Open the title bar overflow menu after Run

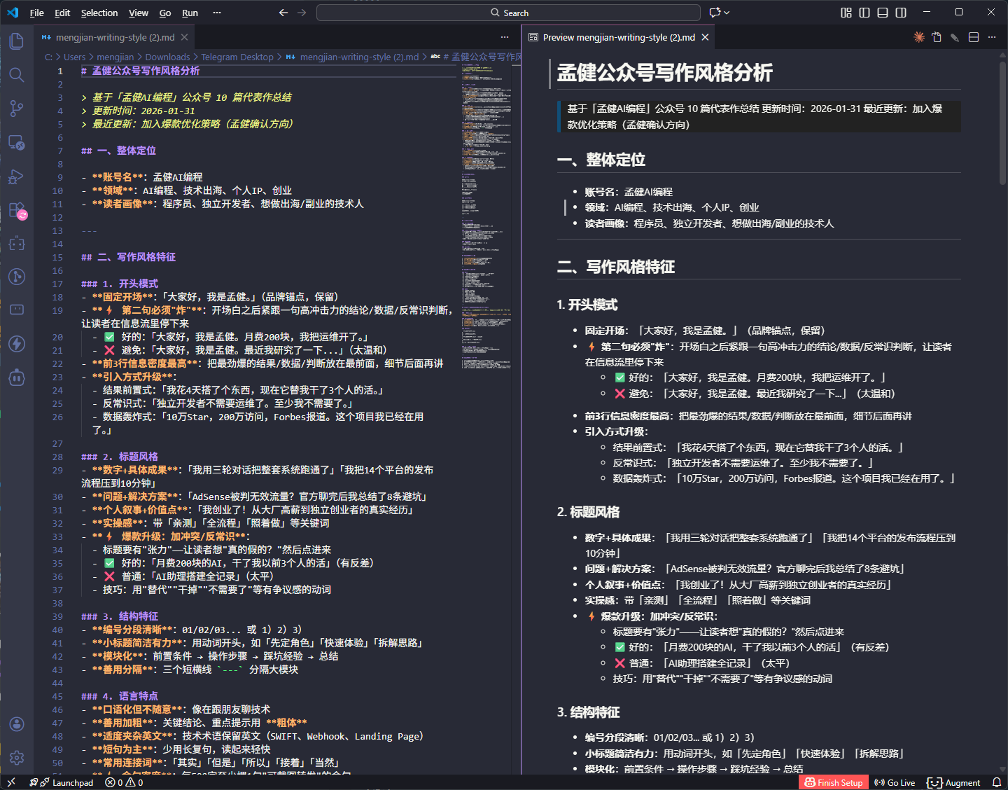tap(217, 13)
